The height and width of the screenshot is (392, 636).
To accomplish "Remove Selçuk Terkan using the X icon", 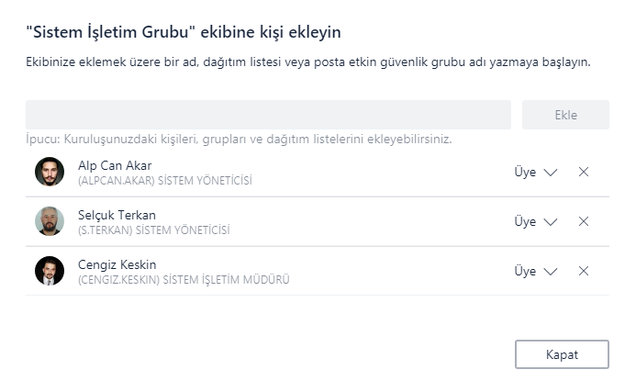I will [584, 221].
